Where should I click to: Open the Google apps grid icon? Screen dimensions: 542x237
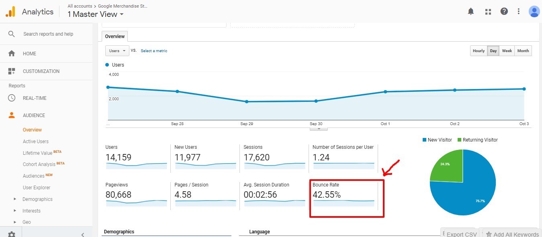pyautogui.click(x=488, y=12)
